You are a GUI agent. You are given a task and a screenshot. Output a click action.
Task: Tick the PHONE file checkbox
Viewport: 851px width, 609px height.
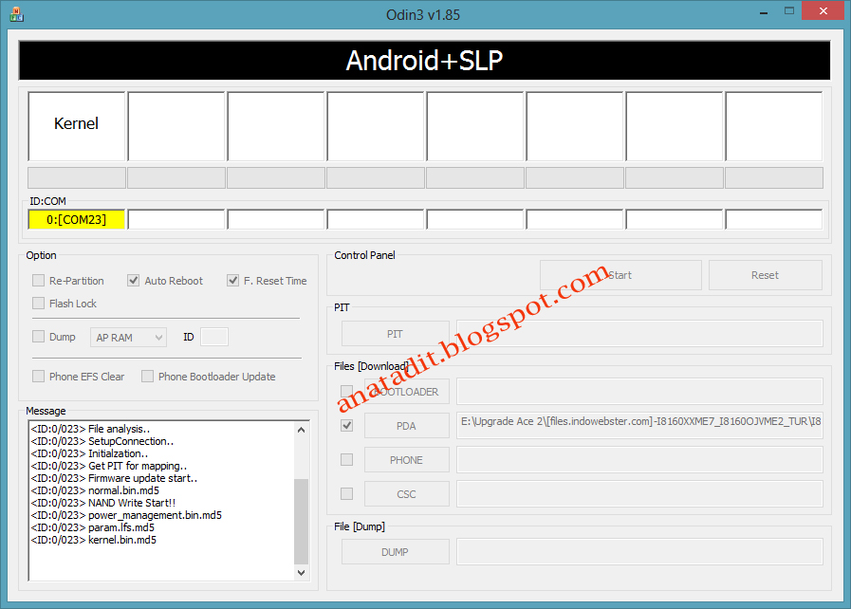coord(347,460)
